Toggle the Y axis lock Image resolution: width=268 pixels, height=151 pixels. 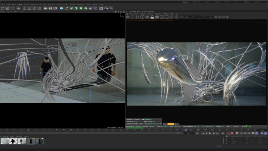29,8
